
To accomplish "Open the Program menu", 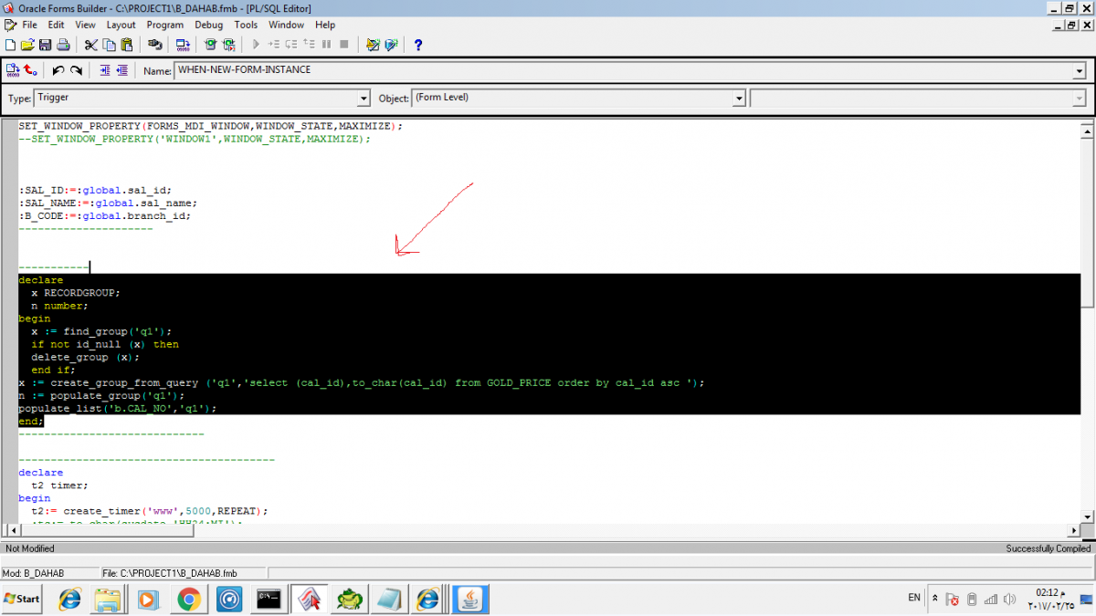I will point(164,25).
